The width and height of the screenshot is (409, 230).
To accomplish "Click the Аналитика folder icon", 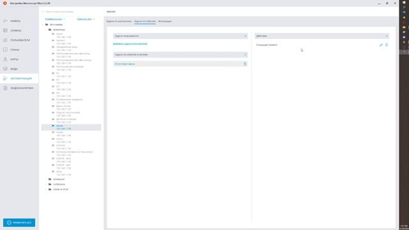I will [50, 30].
